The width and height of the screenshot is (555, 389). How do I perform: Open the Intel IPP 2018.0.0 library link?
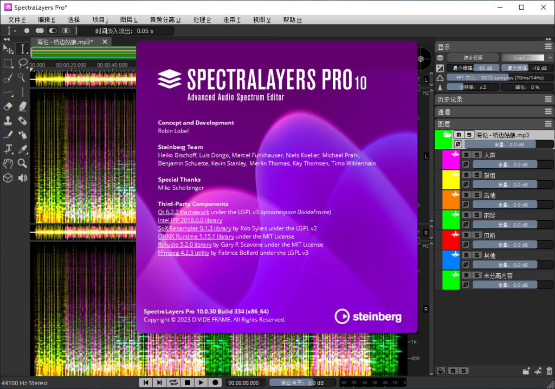[x=190, y=220]
